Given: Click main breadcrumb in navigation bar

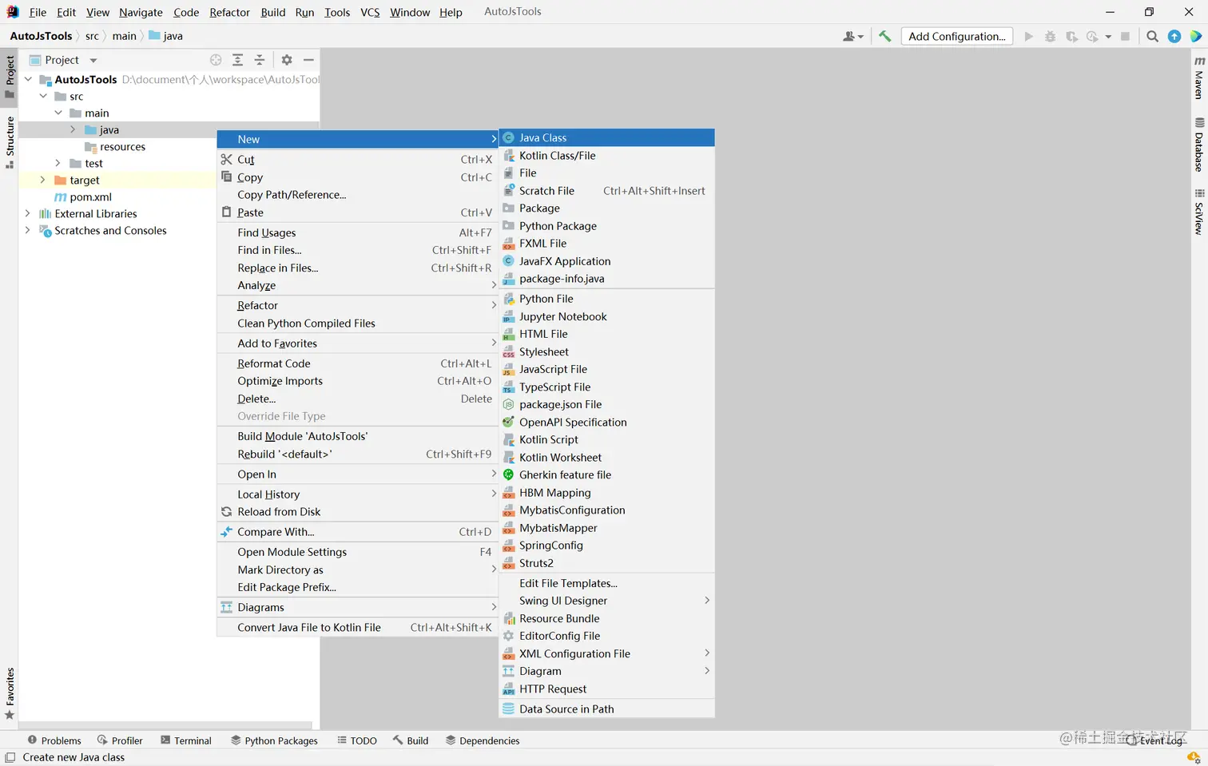Looking at the screenshot, I should [x=124, y=36].
